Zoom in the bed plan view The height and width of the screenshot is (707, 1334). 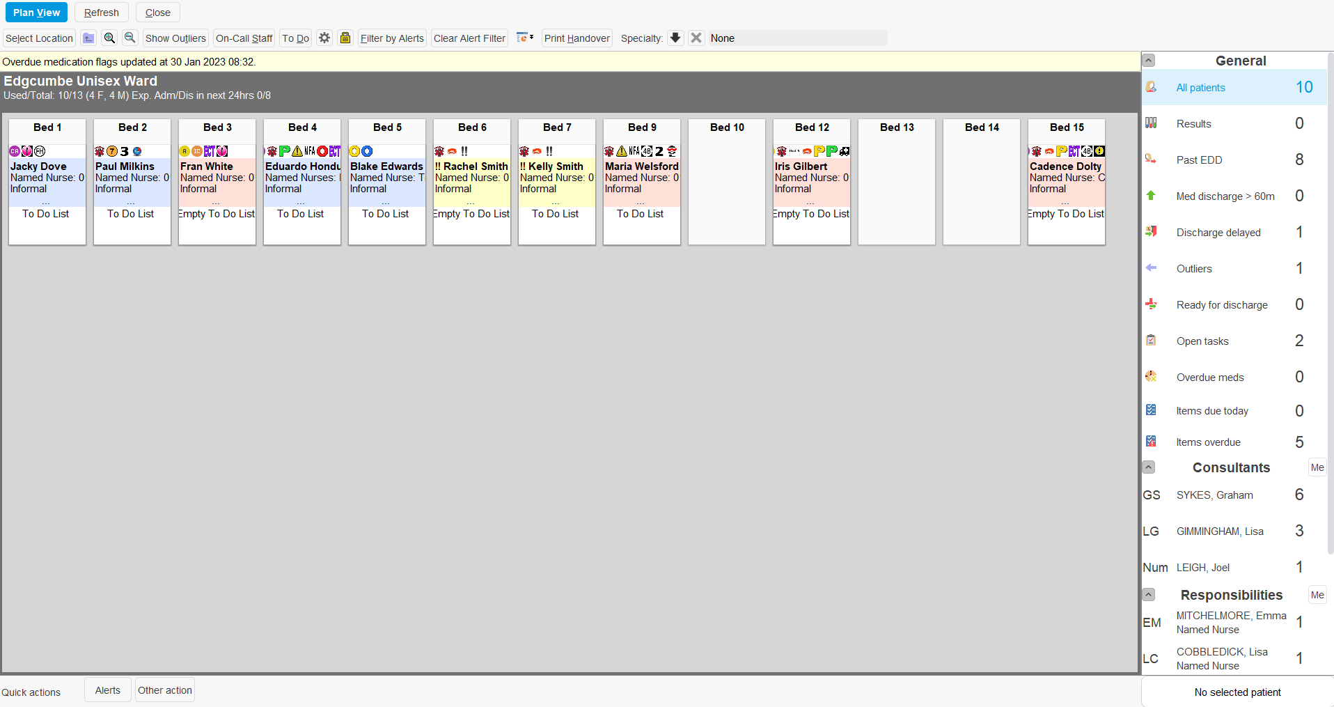pyautogui.click(x=109, y=38)
